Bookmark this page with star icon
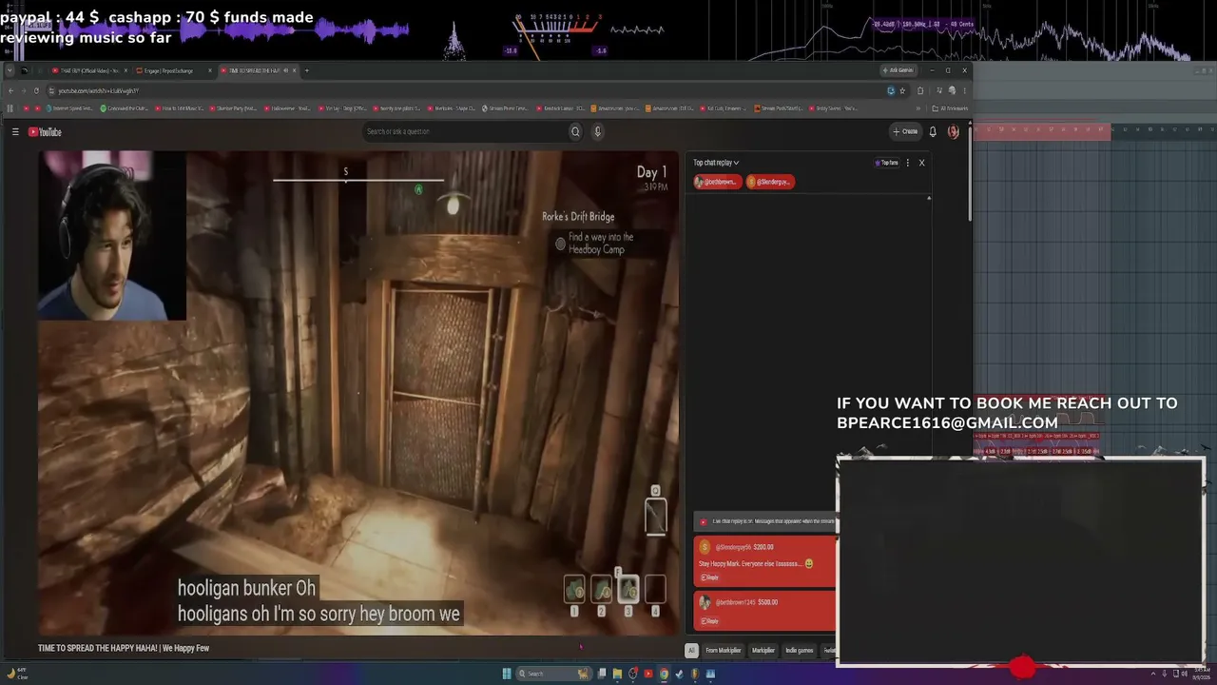This screenshot has height=685, width=1217. (902, 90)
